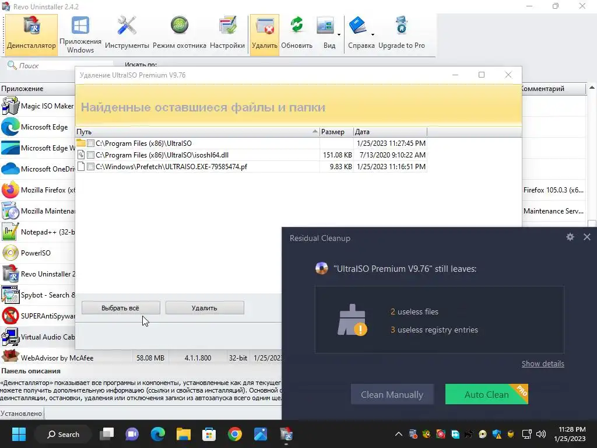Tick the checkbox for C:\Program Files (x86)\UltraISO folder

coord(90,143)
